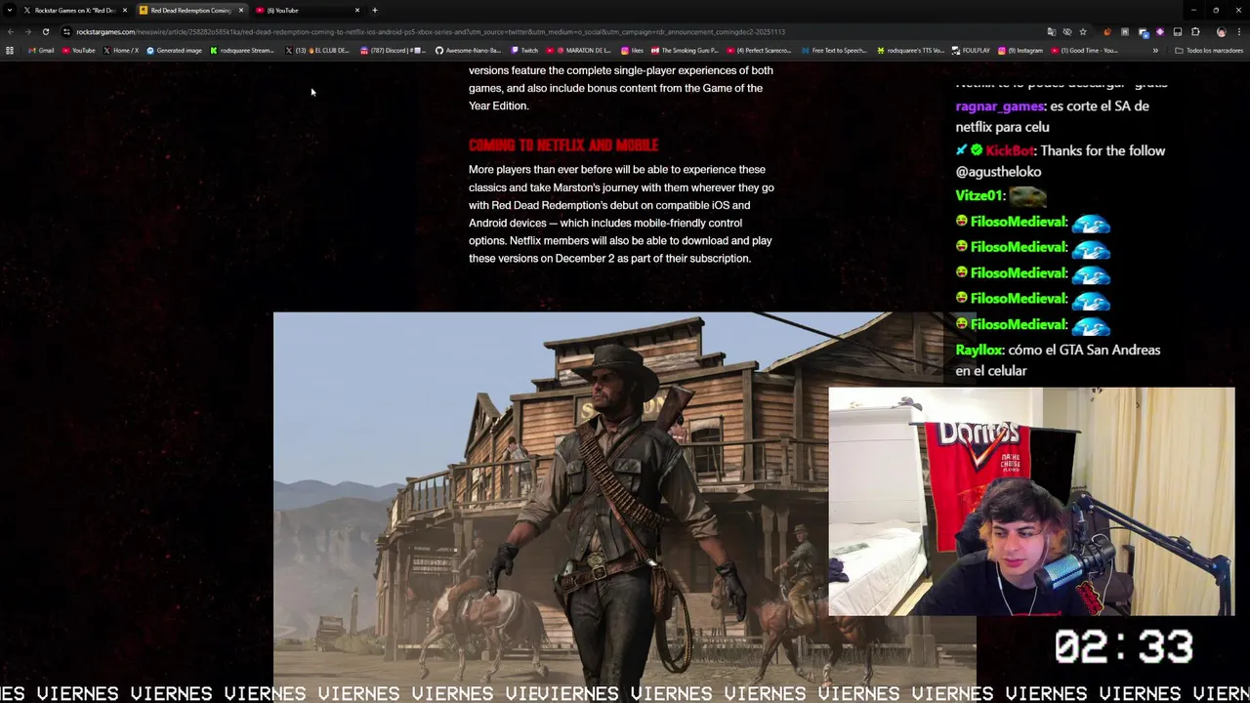Open the grey H extension icon
This screenshot has height=703, width=1250.
point(1125,31)
